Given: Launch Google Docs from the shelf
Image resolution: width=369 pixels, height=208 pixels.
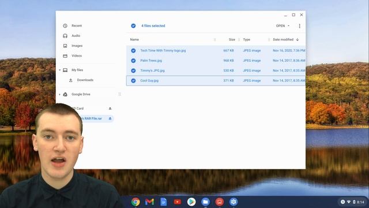Looking at the screenshot, I should [164, 202].
